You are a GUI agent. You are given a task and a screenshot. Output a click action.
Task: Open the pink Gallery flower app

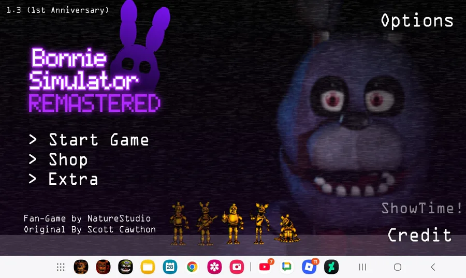tap(214, 267)
